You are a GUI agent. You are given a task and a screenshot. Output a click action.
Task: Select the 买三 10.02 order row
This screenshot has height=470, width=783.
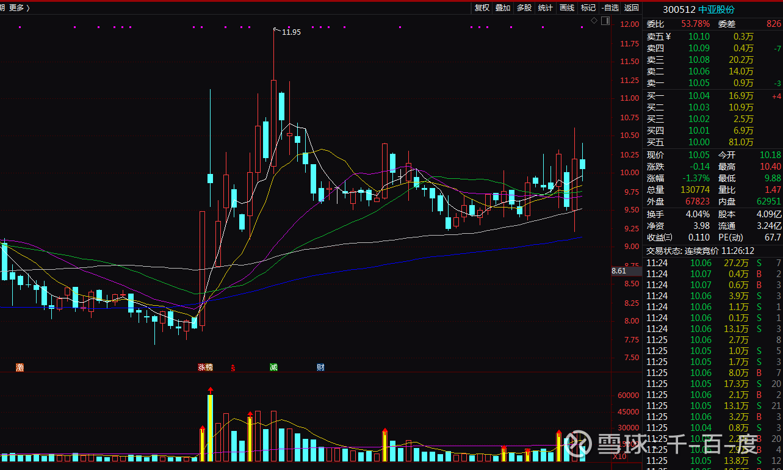(x=713, y=119)
